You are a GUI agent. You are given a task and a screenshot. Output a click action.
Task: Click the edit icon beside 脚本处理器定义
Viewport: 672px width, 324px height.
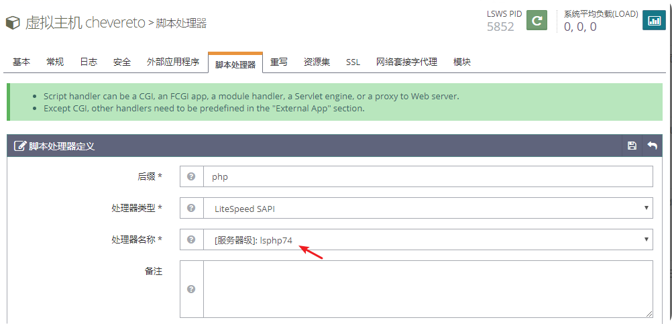pos(20,146)
